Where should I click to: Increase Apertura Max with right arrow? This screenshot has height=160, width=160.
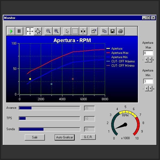[x=150, y=60]
